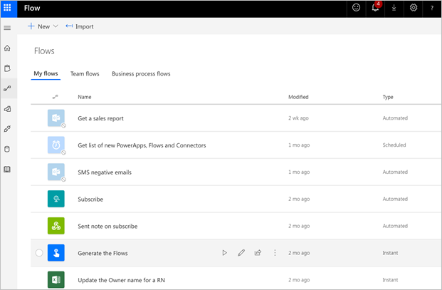This screenshot has width=442, height=290.
Task: Edit Generate the Flows with the pencil
Action: 241,253
